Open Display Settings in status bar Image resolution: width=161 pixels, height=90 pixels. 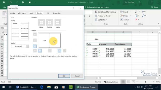111,82
